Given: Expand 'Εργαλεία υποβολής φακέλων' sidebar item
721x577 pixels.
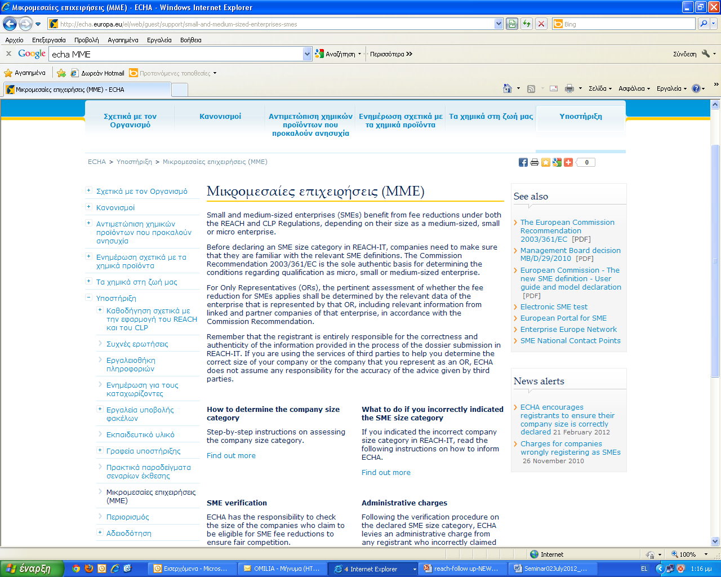Looking at the screenshot, I should point(100,409).
